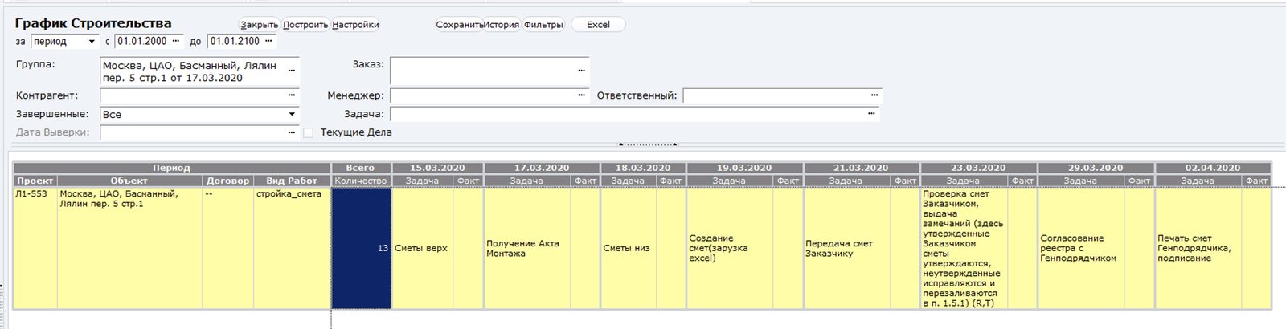Click the 21.03.2020 date header

[861, 168]
